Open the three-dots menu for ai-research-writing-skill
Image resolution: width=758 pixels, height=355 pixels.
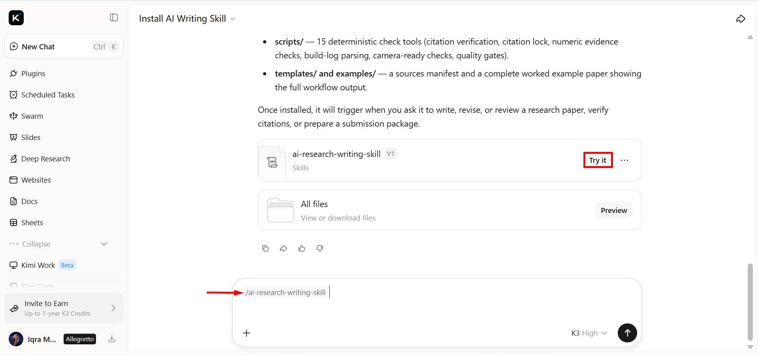tap(624, 160)
